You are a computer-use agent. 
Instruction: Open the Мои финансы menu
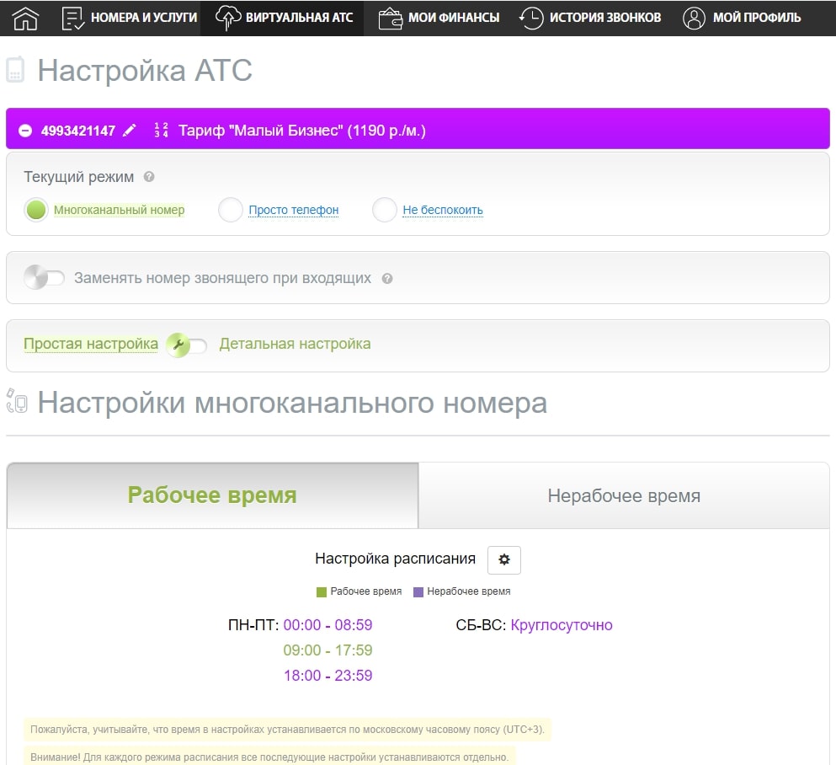coord(439,18)
